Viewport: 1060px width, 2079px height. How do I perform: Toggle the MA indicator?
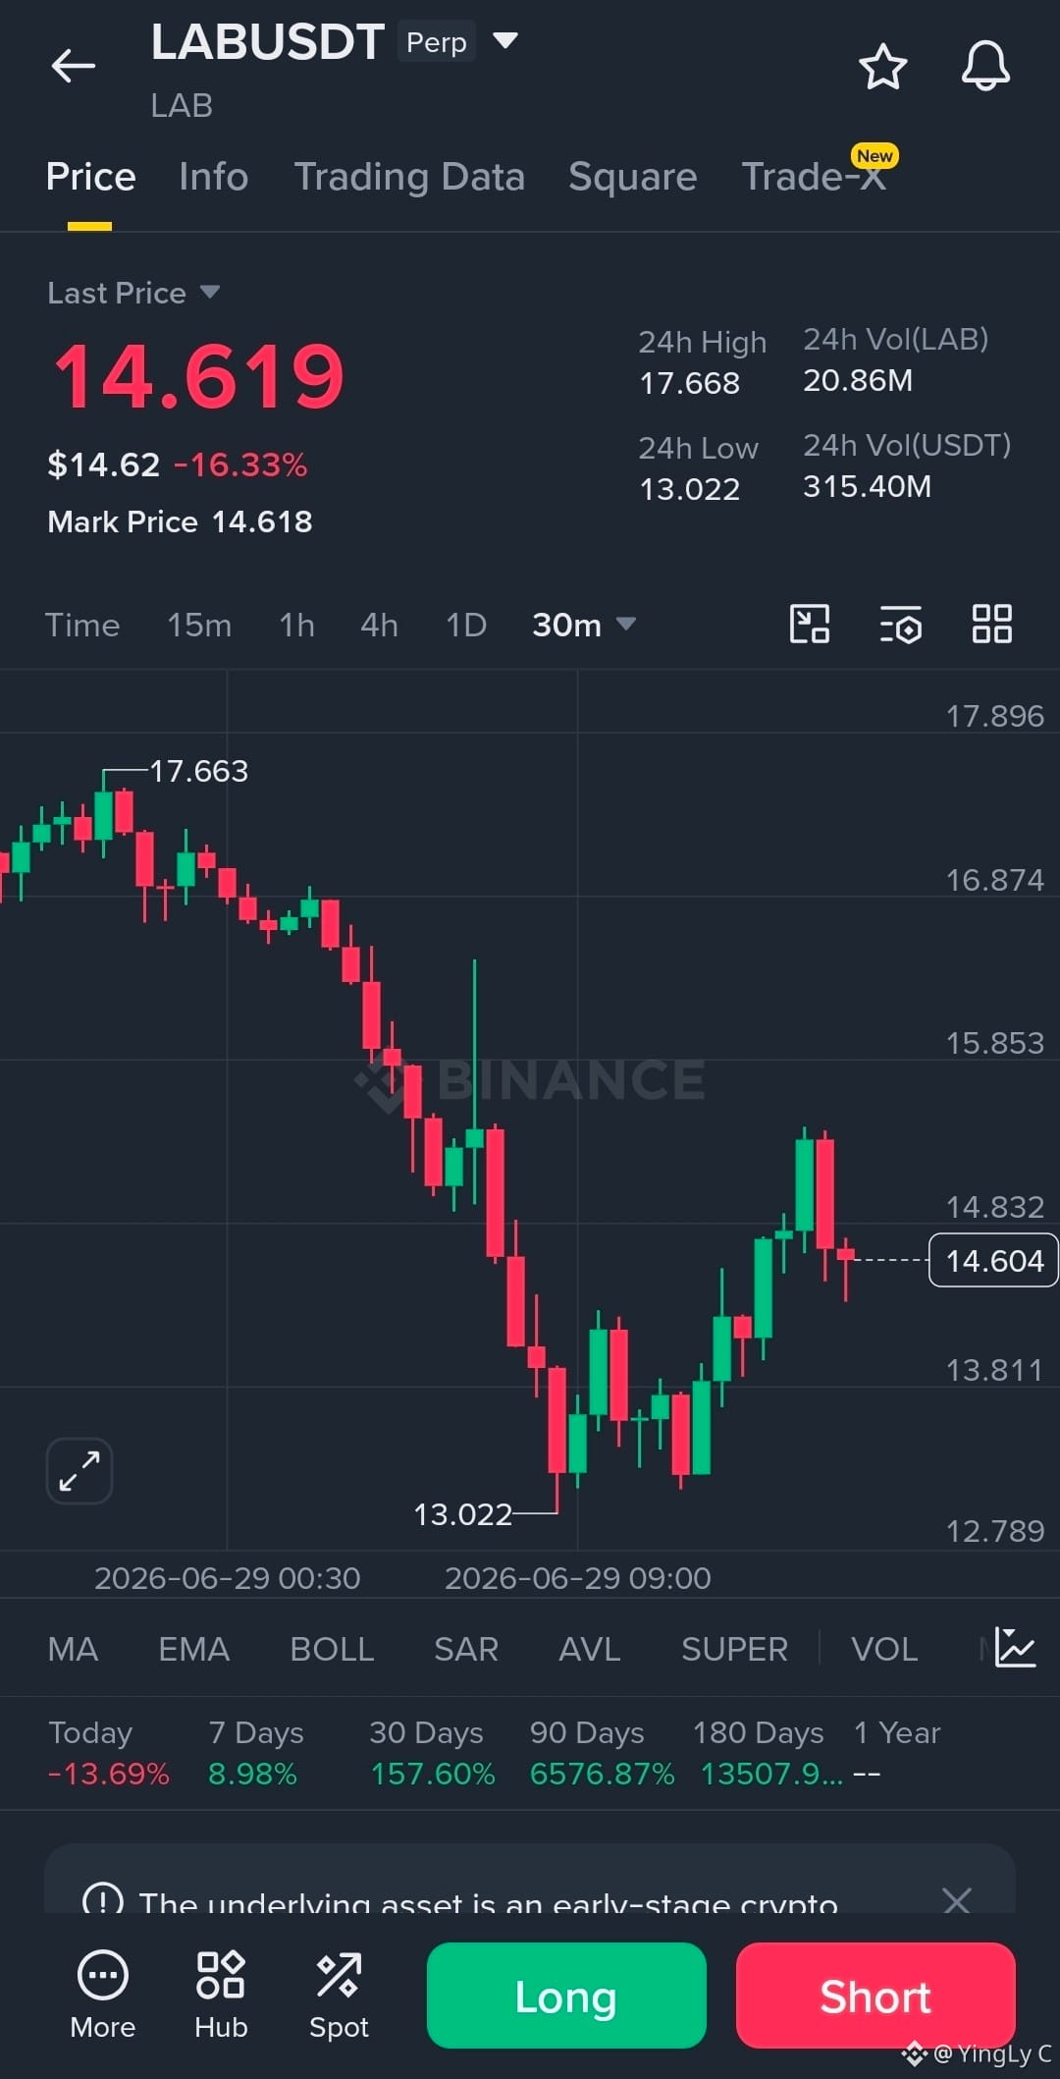pos(73,1649)
